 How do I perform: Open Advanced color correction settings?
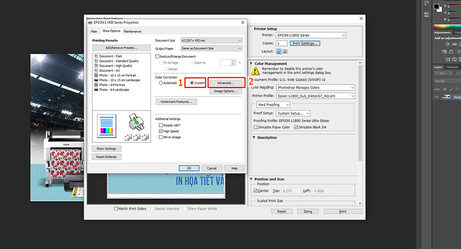(226, 83)
